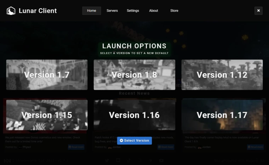Pick the Version 1.12 card
Image resolution: width=269 pixels, height=165 pixels.
[x=222, y=75]
